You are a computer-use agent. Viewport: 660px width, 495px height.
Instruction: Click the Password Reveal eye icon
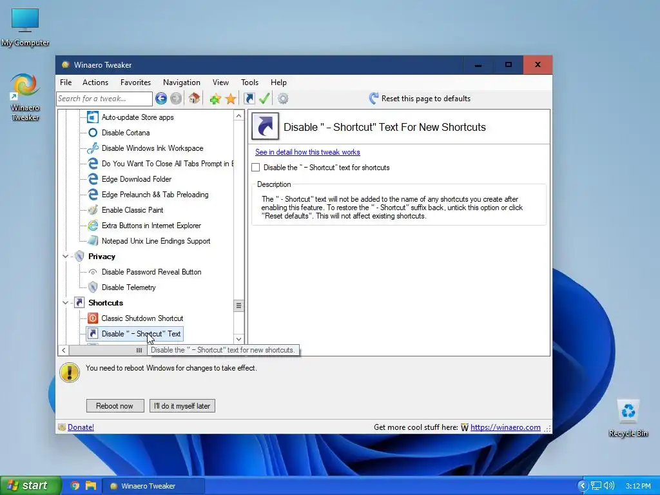[x=93, y=272]
